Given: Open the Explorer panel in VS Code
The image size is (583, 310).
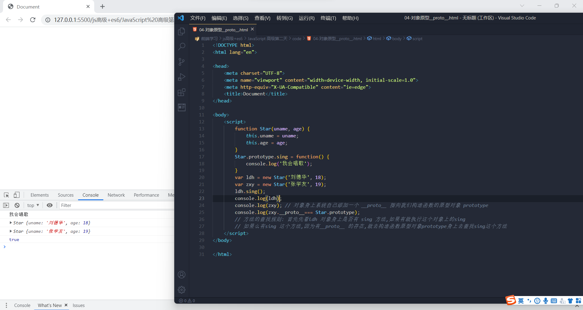Looking at the screenshot, I should pos(181,31).
